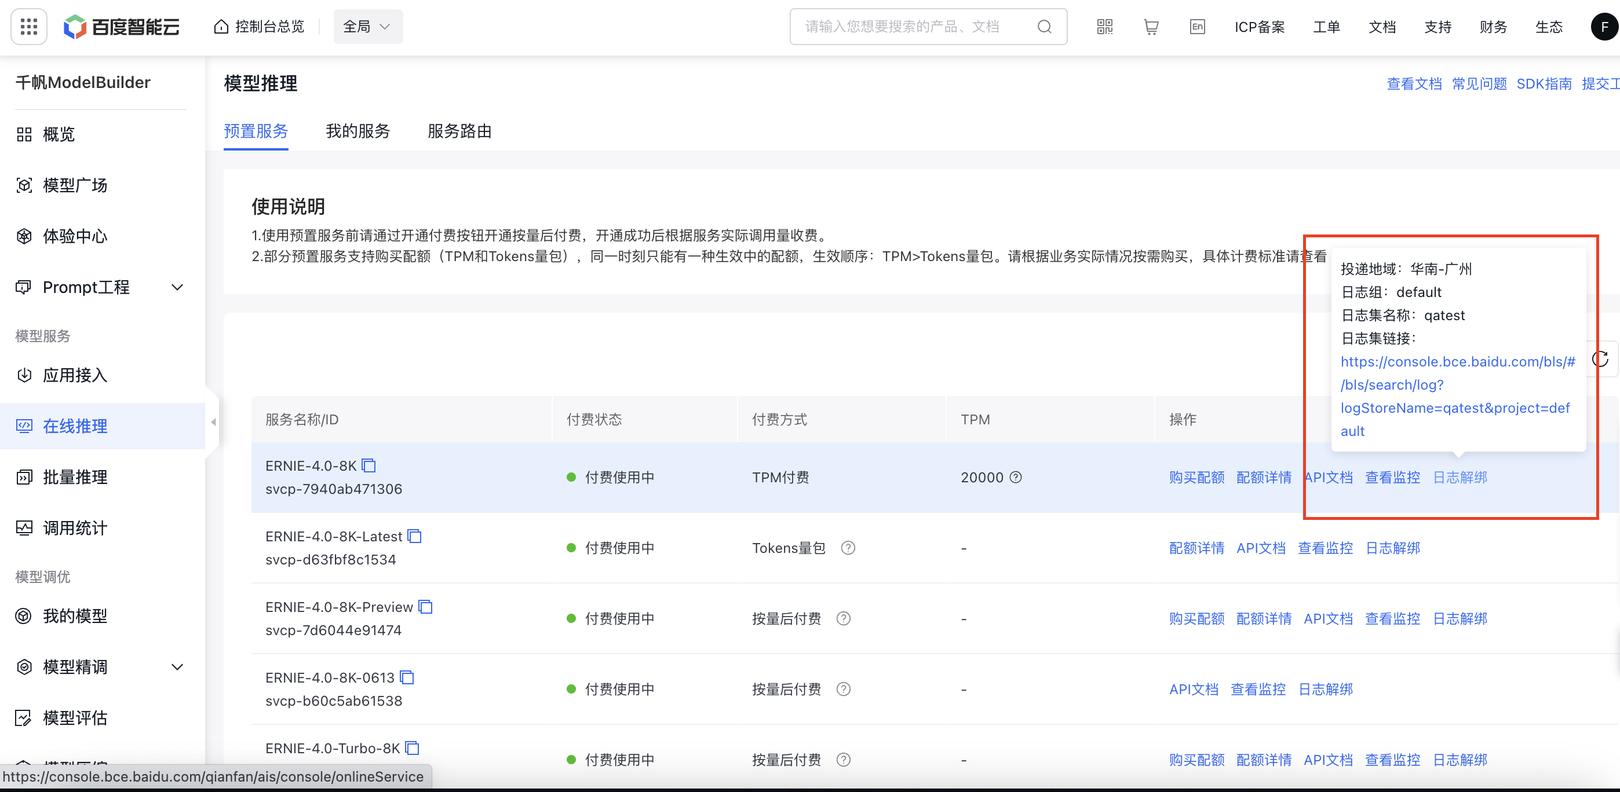The image size is (1620, 792).
Task: Click help icon for ERNIE-4.0-Turbo-8K 按量后付费
Action: point(844,760)
